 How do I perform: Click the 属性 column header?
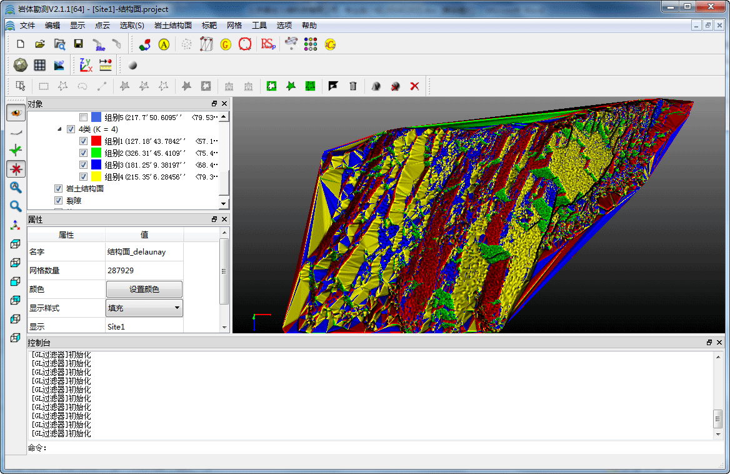[x=66, y=234]
